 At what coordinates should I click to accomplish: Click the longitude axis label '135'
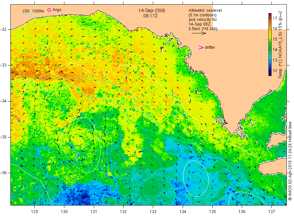(212, 212)
